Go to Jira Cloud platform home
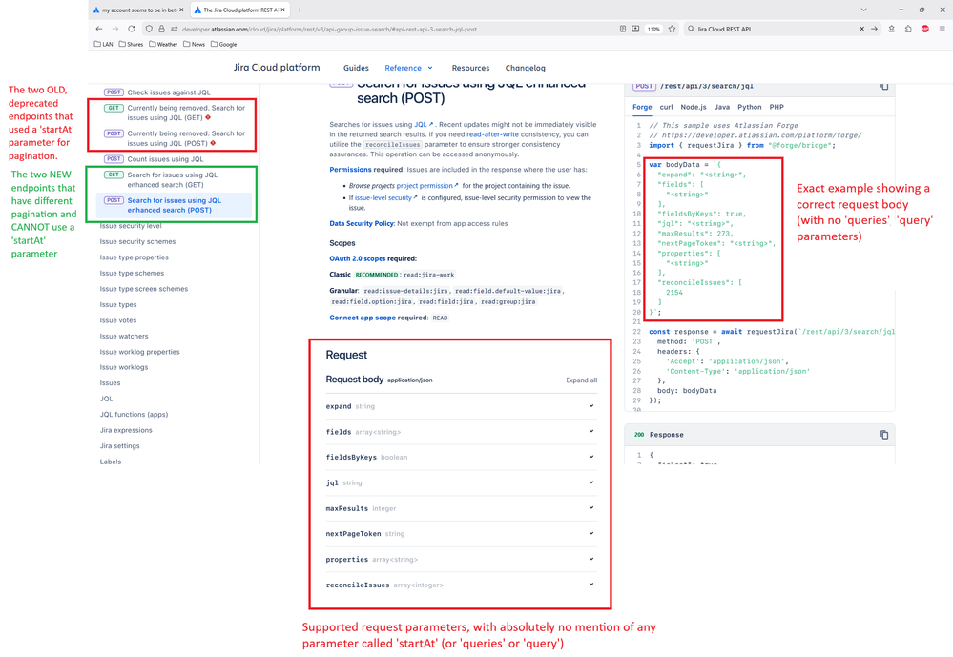This screenshot has height=657, width=953. [x=277, y=68]
